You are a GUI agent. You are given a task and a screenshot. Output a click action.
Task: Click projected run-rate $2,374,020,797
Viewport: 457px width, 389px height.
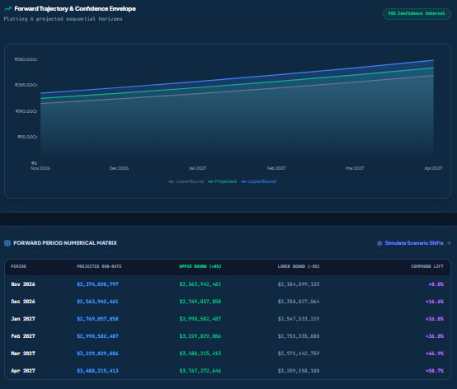click(97, 284)
